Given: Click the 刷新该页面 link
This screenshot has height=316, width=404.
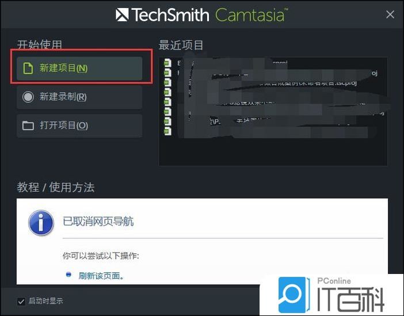Looking at the screenshot, I should (x=101, y=276).
